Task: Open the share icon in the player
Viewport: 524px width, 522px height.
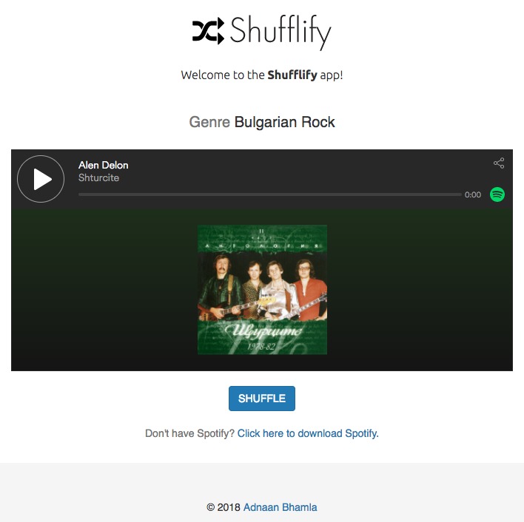Action: click(499, 163)
